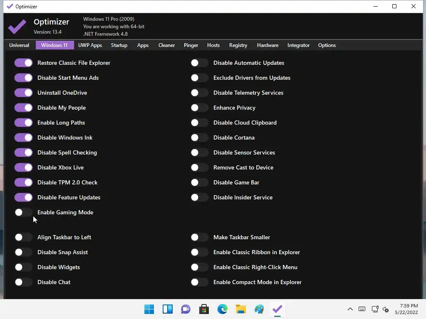Viewport: 426px width, 319px height.
Task: Switch to the Universal tab
Action: (19, 45)
